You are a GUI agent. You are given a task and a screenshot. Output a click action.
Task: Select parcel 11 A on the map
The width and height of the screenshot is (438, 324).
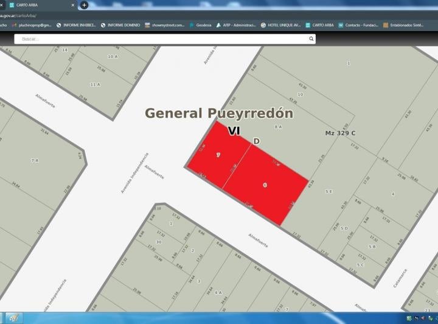95,85
